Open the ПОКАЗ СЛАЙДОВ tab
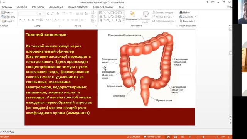247x139 pixels. [78, 7]
